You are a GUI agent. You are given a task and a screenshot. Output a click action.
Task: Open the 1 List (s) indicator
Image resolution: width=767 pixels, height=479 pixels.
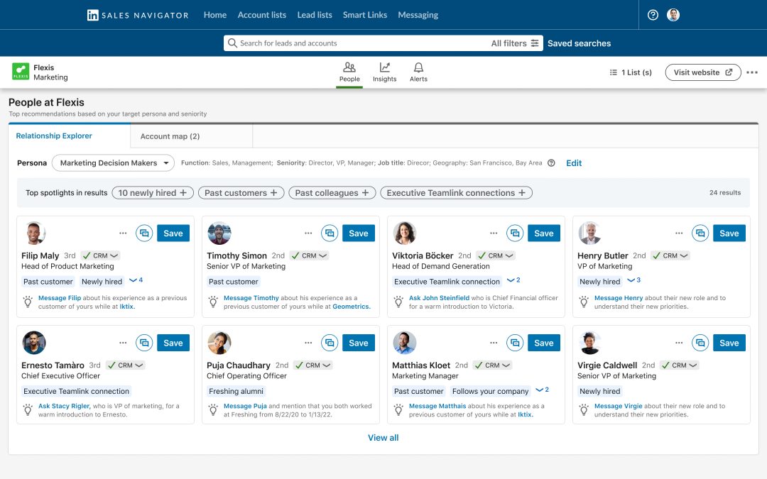click(x=631, y=72)
